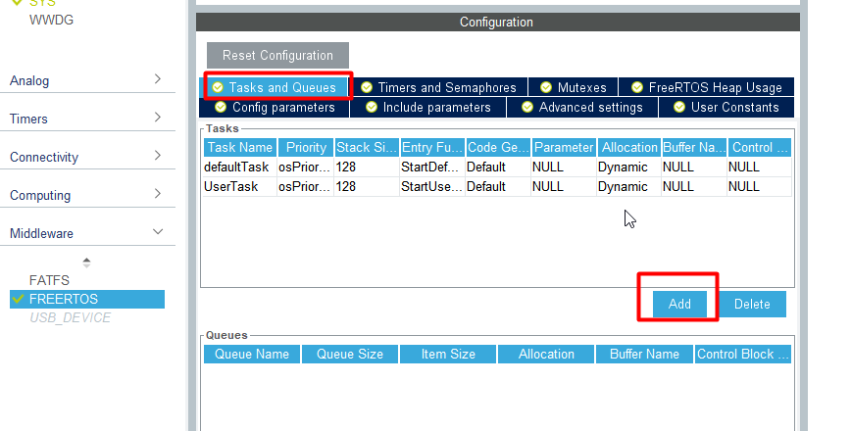Open the Include parameters tab
Screen dimensions: 851x431
pyautogui.click(x=428, y=108)
